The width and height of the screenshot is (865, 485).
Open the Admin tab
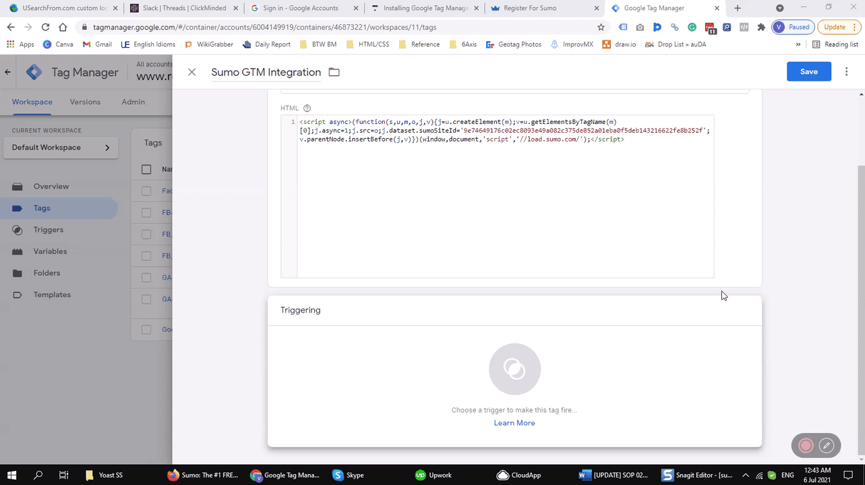coord(133,102)
